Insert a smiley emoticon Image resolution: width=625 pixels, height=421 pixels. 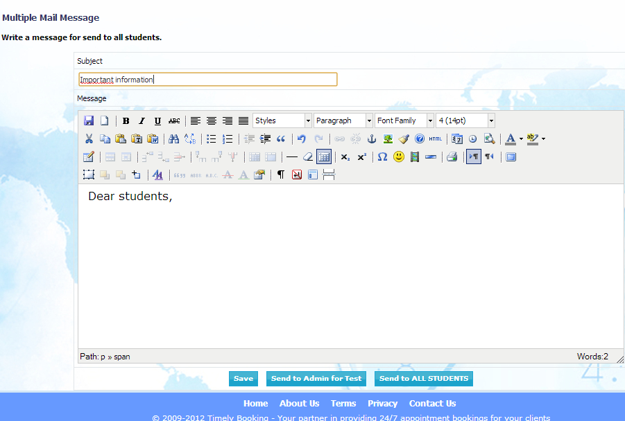pyautogui.click(x=398, y=156)
